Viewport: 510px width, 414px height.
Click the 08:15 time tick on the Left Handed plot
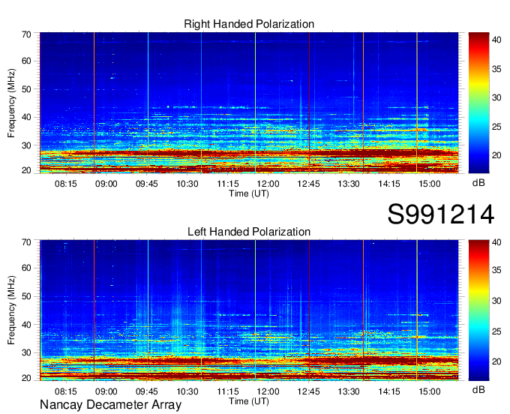[66, 391]
